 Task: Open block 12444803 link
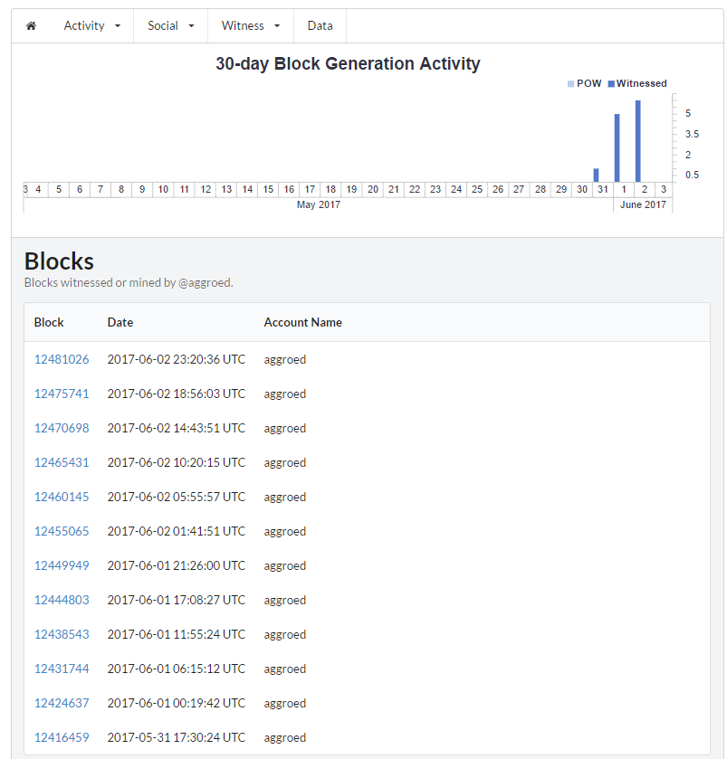click(x=62, y=600)
